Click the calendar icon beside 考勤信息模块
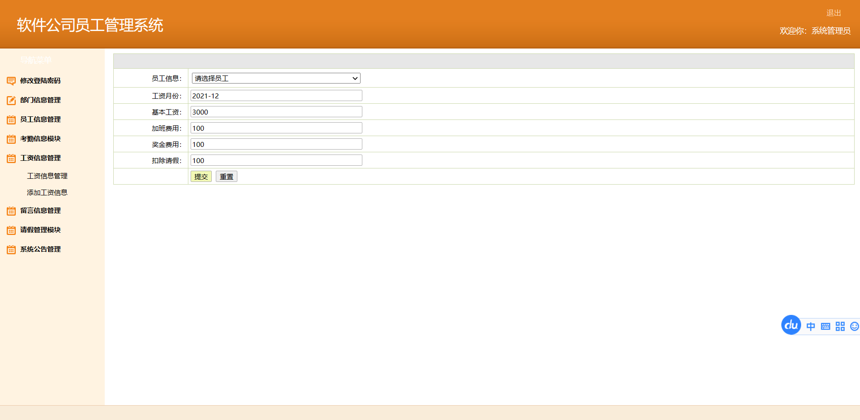 [11, 139]
